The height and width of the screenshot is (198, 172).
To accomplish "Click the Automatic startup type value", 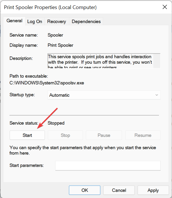I will pos(59,95).
